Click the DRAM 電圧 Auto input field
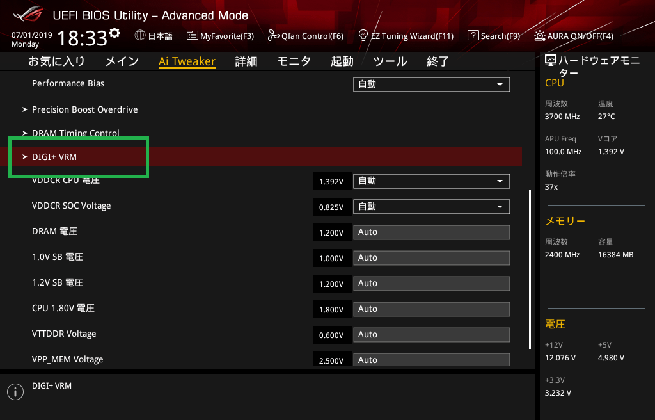The height and width of the screenshot is (420, 655). click(x=431, y=232)
